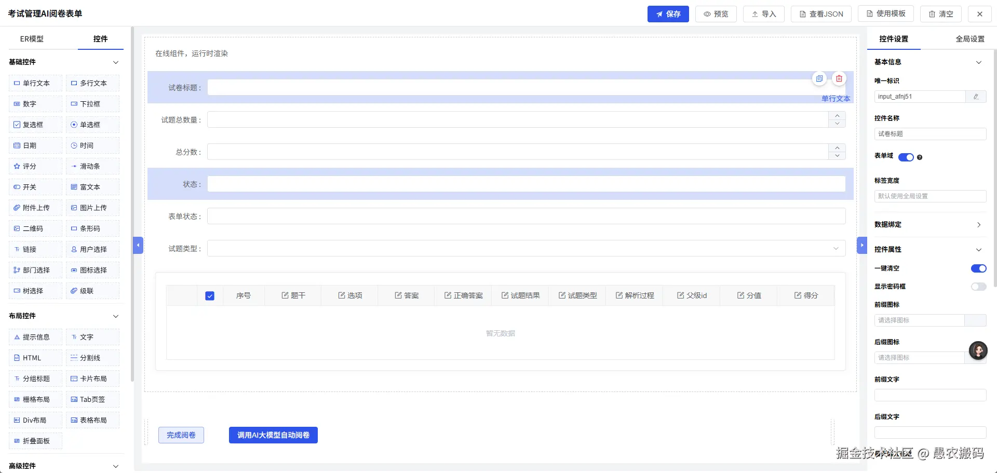Click the help icon next to 表单域

coord(920,157)
